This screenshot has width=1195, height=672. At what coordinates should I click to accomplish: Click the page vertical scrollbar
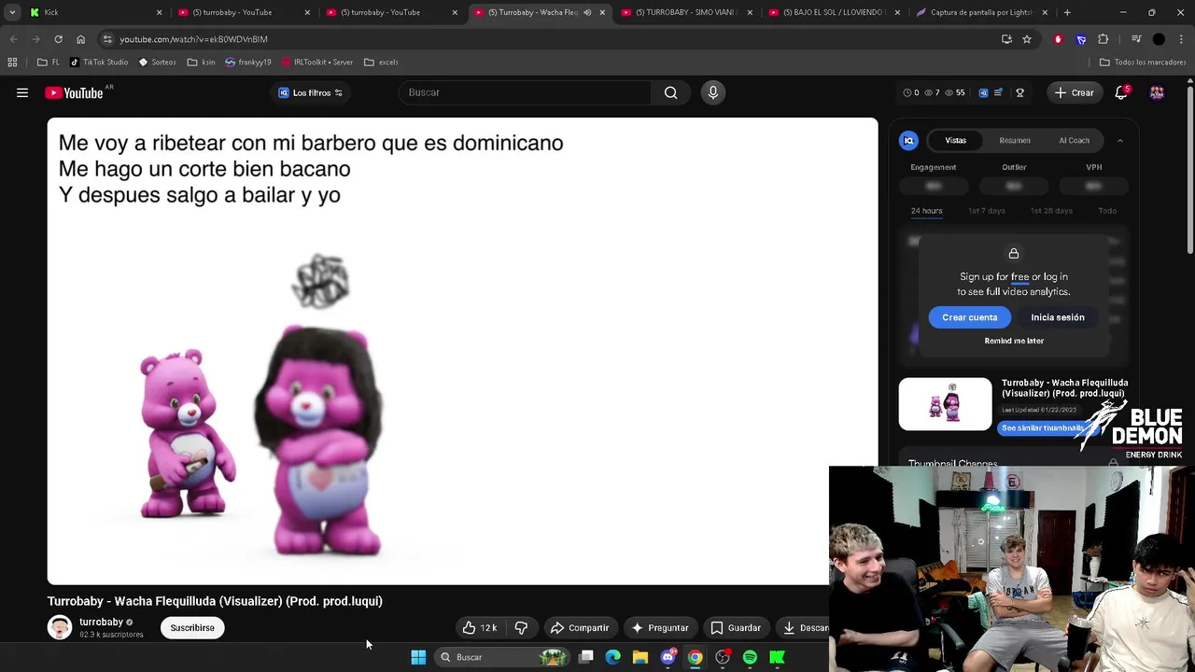click(x=1190, y=168)
